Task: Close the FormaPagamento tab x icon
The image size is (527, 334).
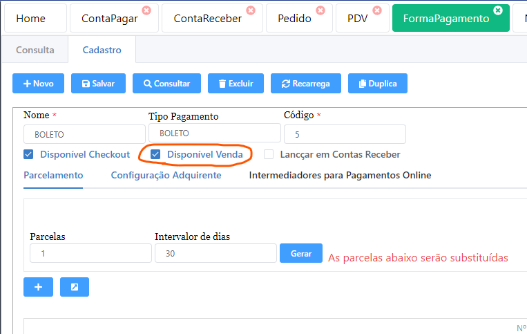Action: click(498, 10)
